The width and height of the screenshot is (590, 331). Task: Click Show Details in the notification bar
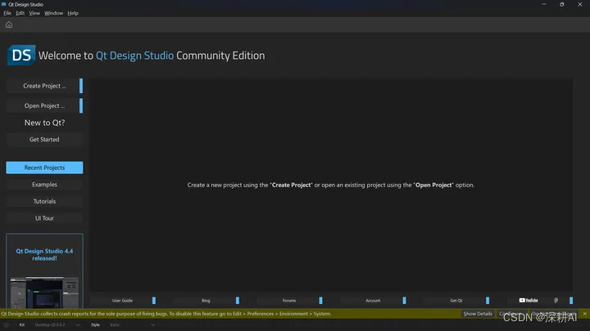tap(478, 314)
